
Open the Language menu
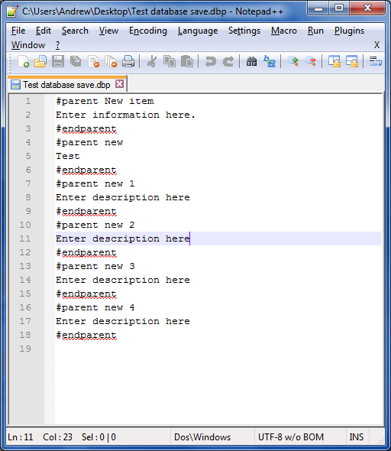pos(198,31)
